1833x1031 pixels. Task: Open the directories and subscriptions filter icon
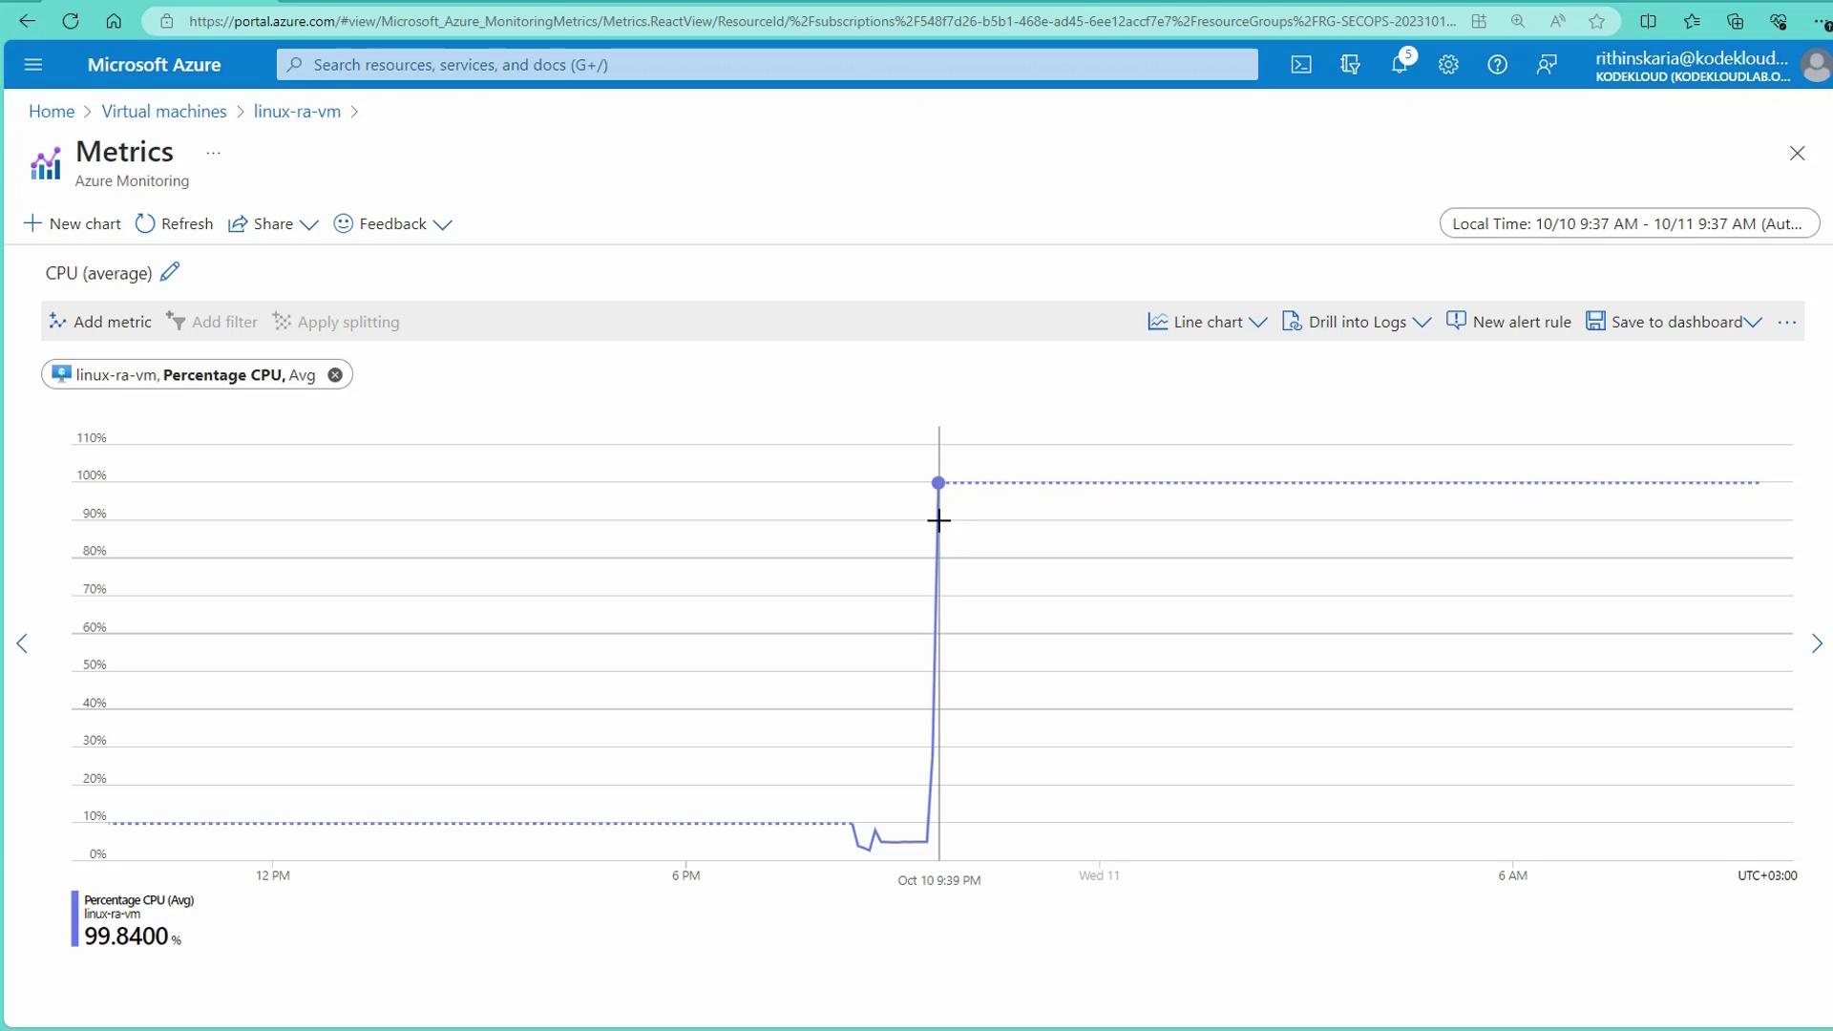pyautogui.click(x=1350, y=65)
